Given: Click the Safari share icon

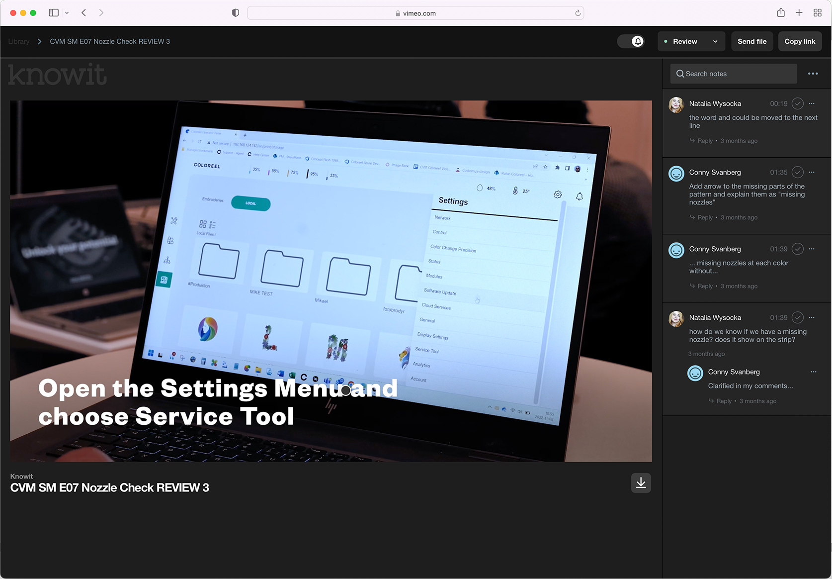Looking at the screenshot, I should pos(780,12).
